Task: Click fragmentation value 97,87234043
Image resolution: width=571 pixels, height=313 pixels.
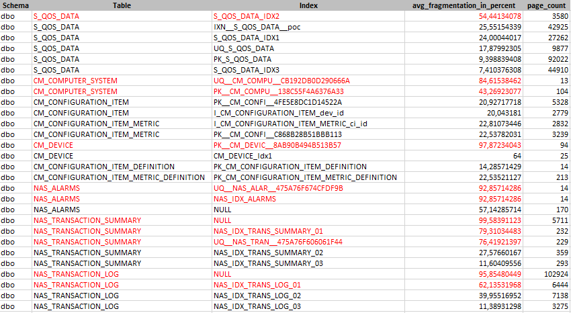Action: pos(464,145)
